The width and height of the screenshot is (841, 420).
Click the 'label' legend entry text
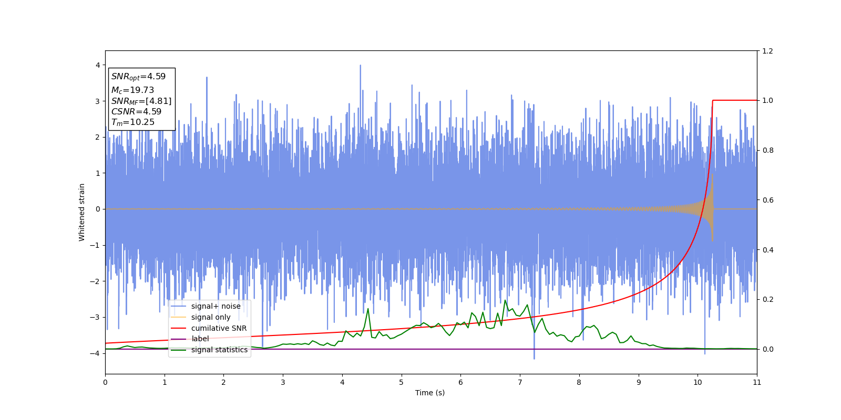tap(200, 339)
